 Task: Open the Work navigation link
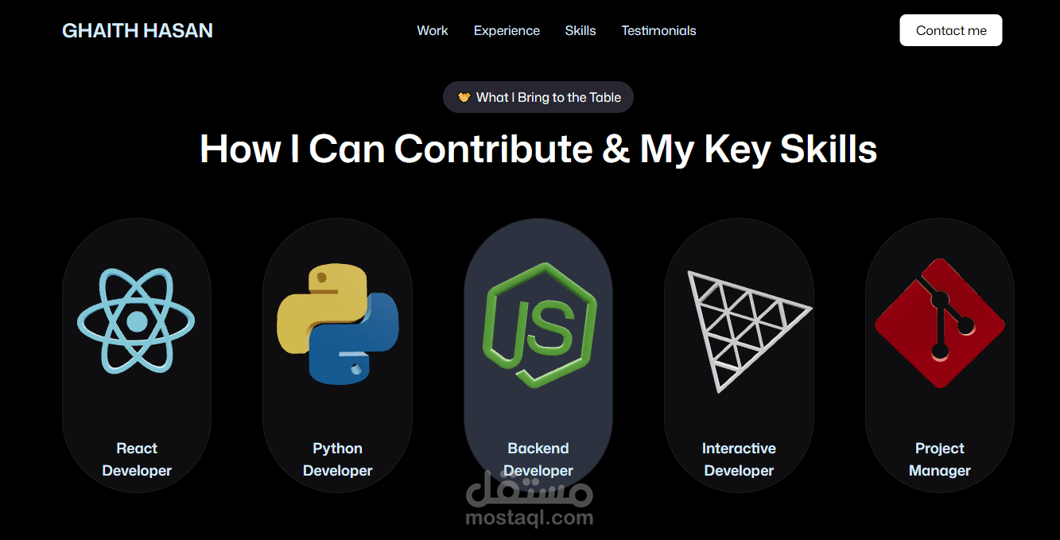coord(433,30)
